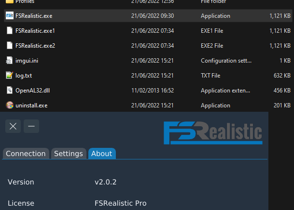
Task: Click the uninstall.exe installer icon
Action: pos(10,105)
